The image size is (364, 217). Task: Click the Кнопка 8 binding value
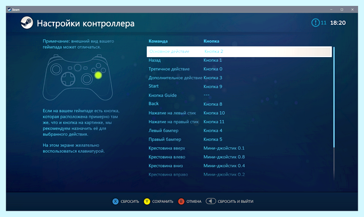click(213, 104)
